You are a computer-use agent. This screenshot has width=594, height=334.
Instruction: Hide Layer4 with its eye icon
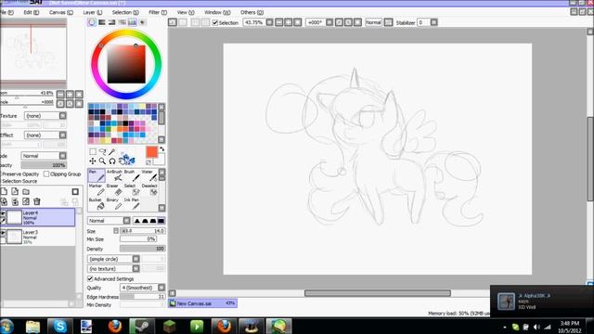3,213
